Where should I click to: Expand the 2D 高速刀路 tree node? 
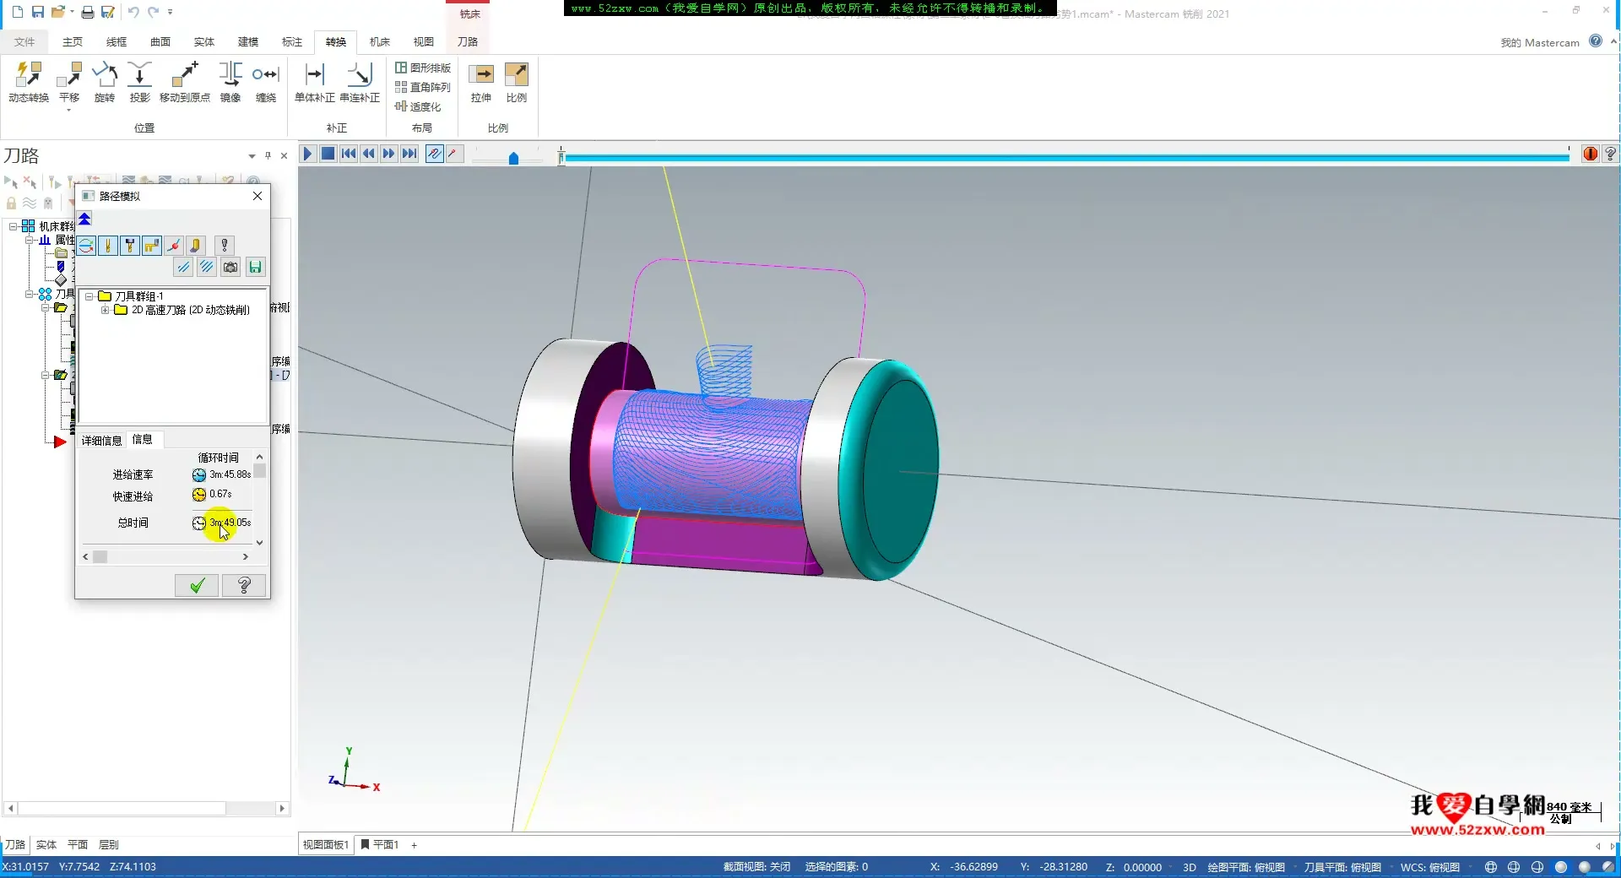pyautogui.click(x=106, y=310)
